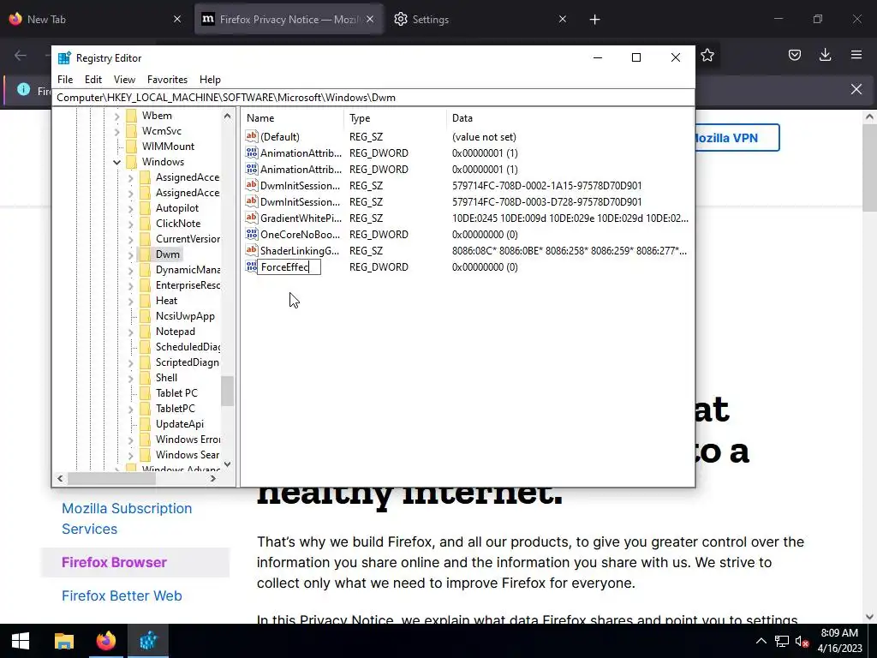Open the Firefox Browser sidebar link

point(114,562)
